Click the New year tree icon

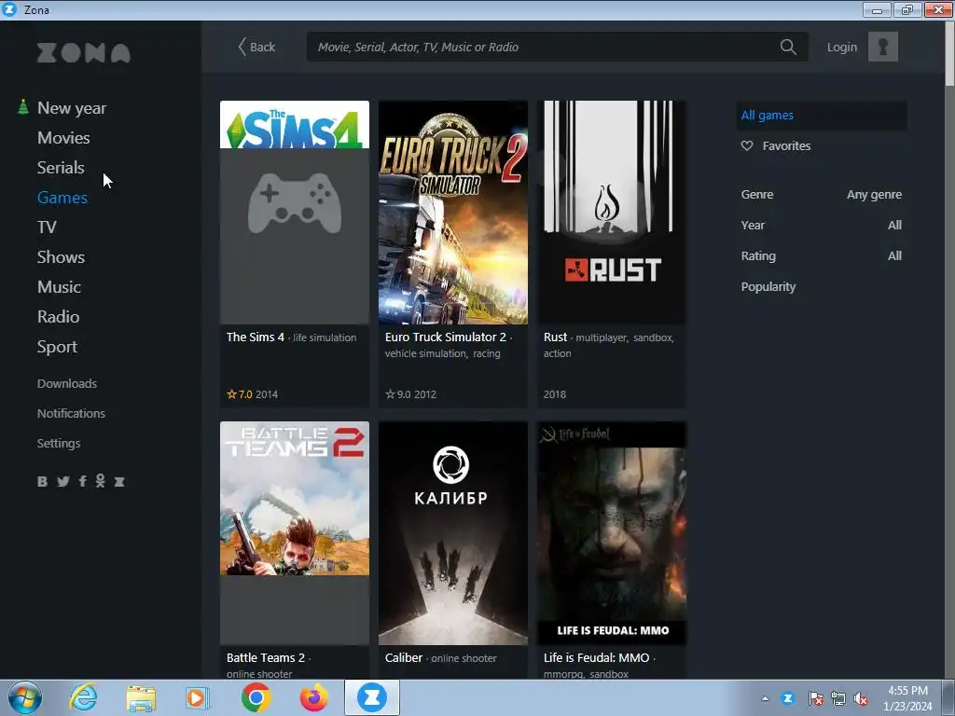point(23,107)
